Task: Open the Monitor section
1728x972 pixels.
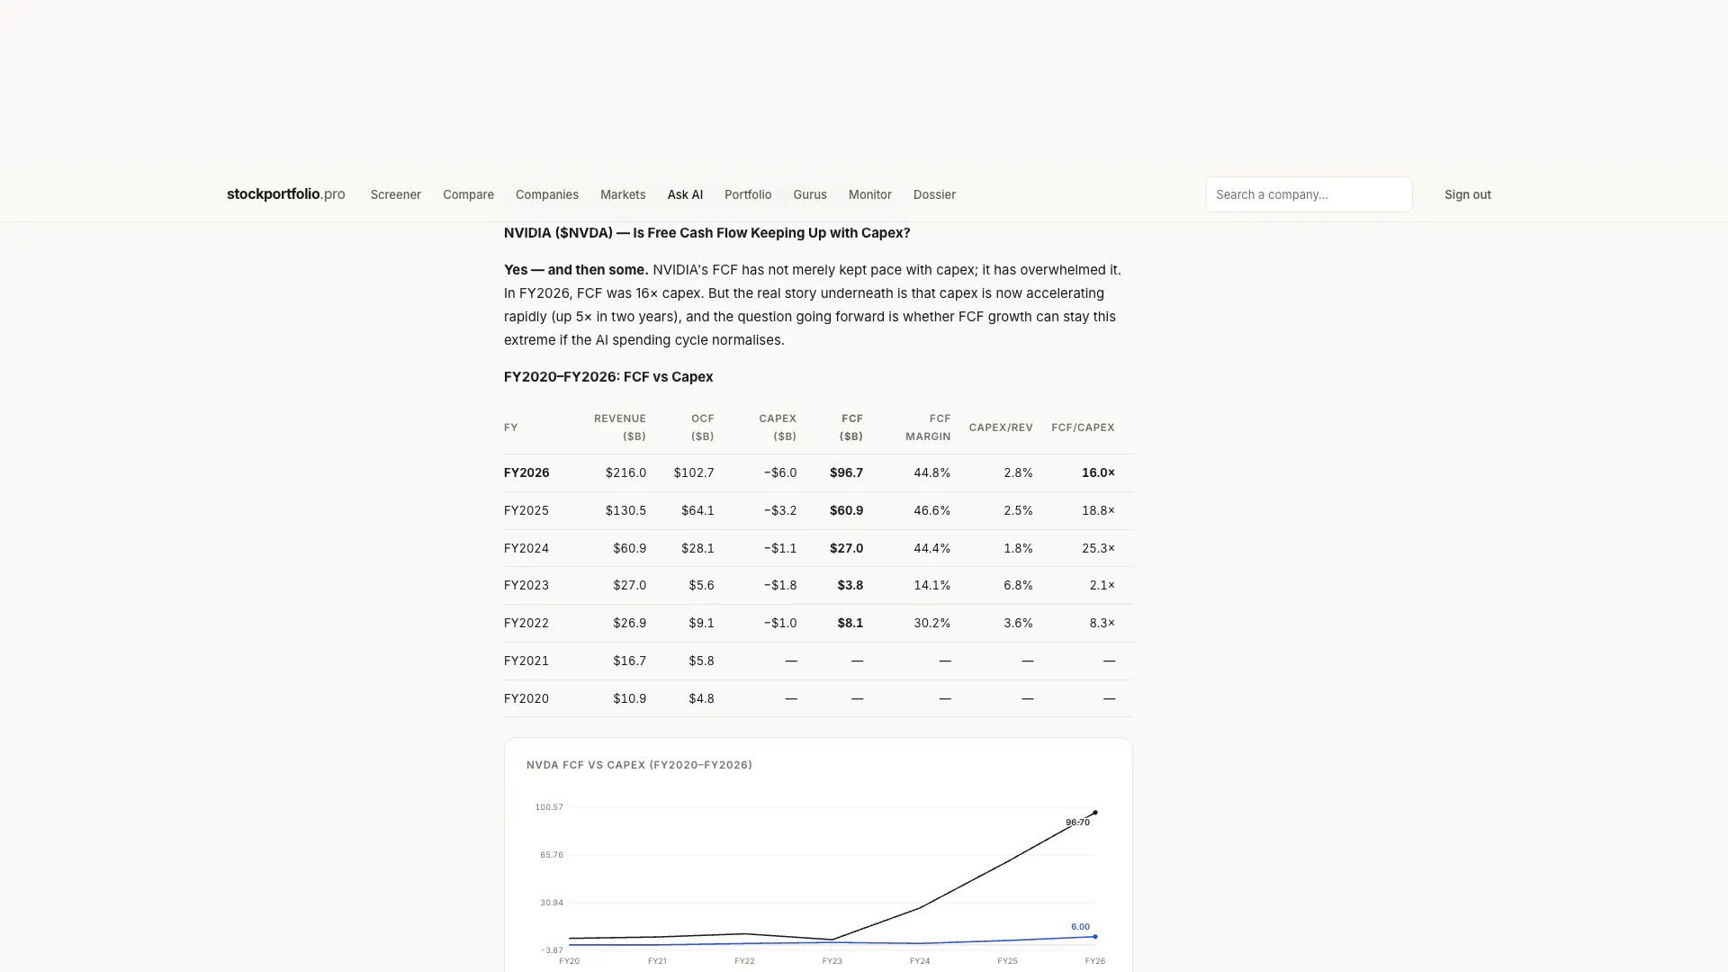Action: [x=869, y=194]
